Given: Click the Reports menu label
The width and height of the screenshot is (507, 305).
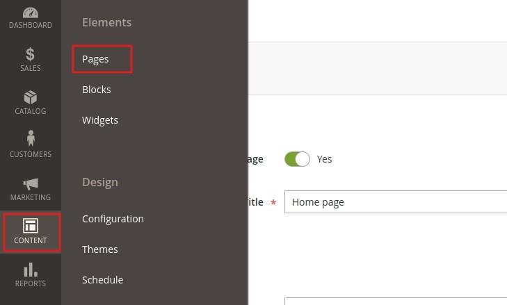Looking at the screenshot, I should tap(30, 283).
